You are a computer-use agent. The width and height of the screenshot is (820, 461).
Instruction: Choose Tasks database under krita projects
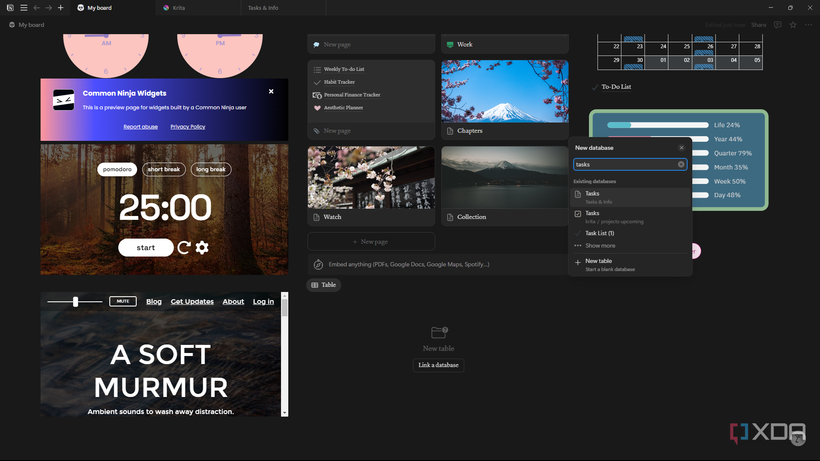point(630,217)
